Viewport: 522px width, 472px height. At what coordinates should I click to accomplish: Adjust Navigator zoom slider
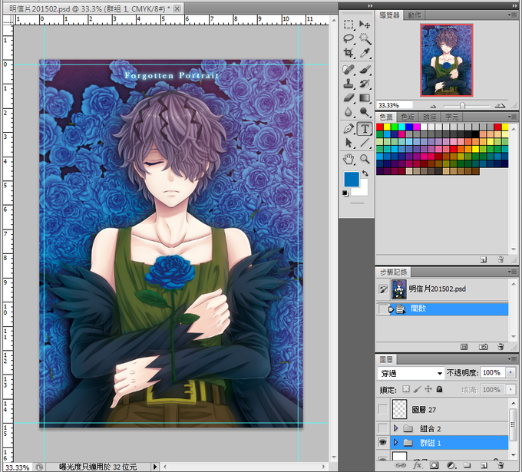pyautogui.click(x=462, y=105)
